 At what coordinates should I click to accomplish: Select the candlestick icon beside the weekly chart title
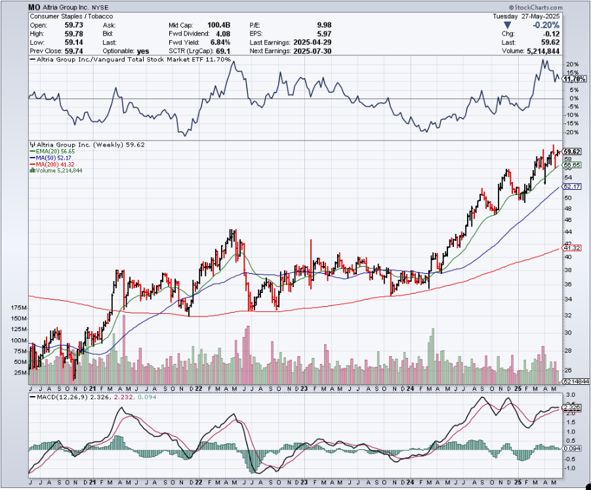point(32,145)
